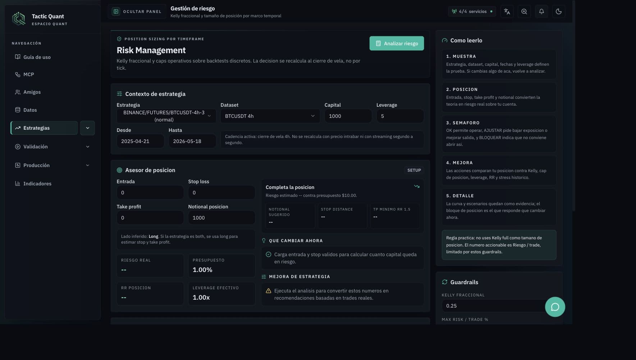
Task: Click the Contexto de estrategia sliders icon
Action: (119, 94)
